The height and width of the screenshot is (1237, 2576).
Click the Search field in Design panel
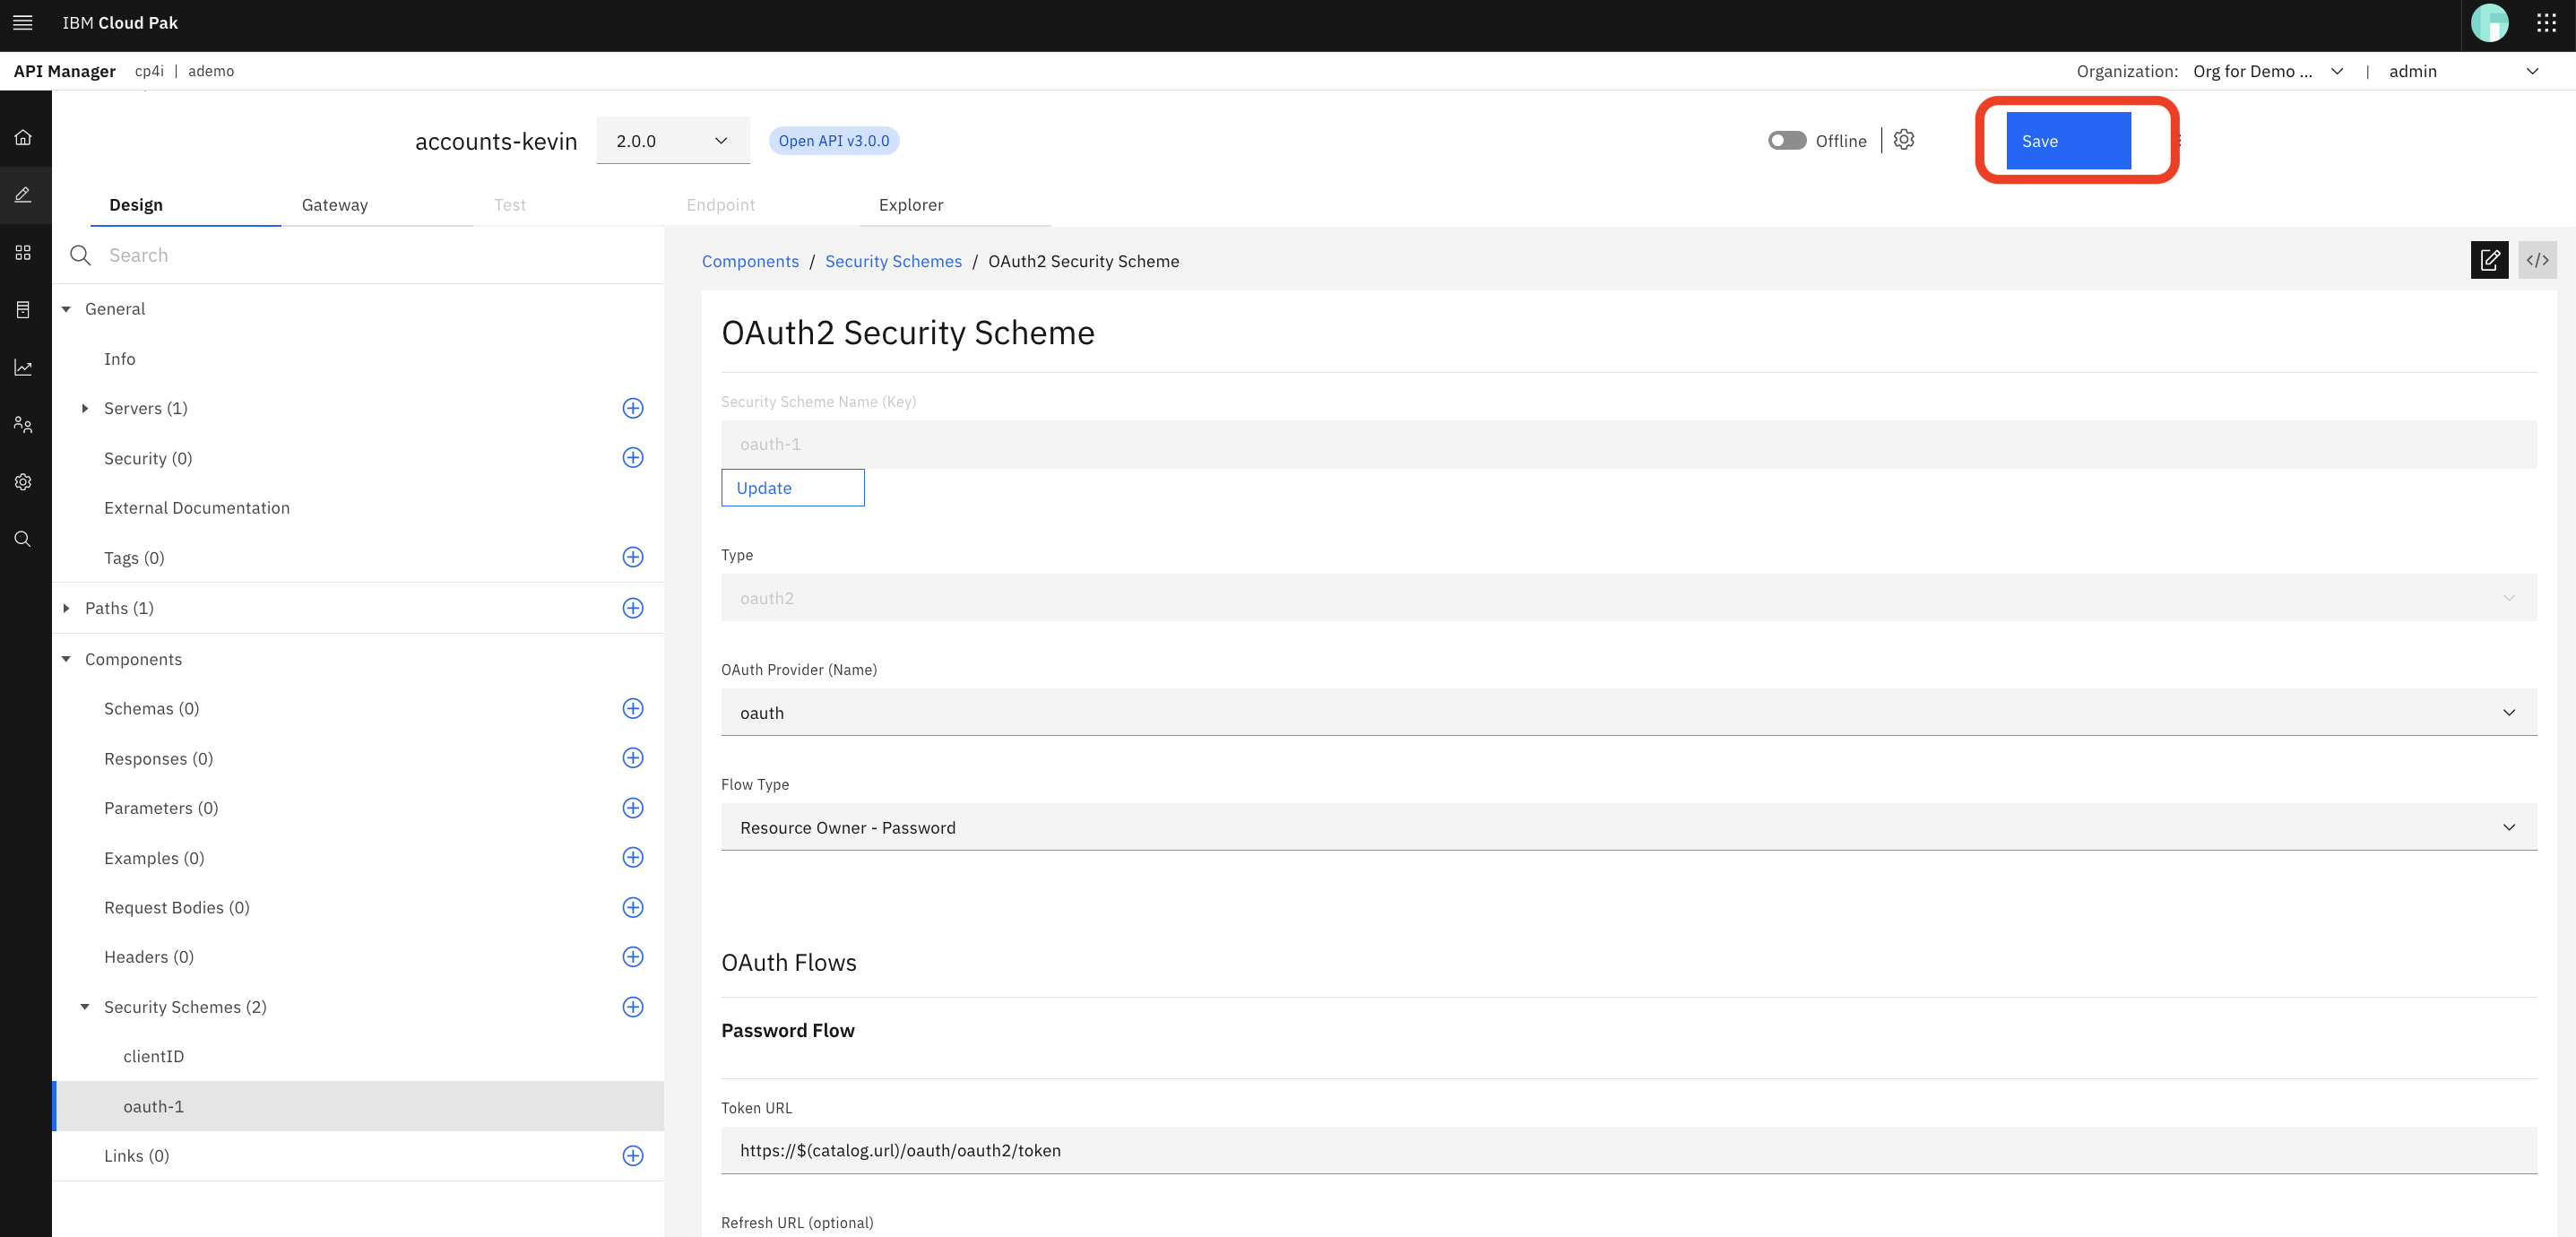(x=300, y=255)
